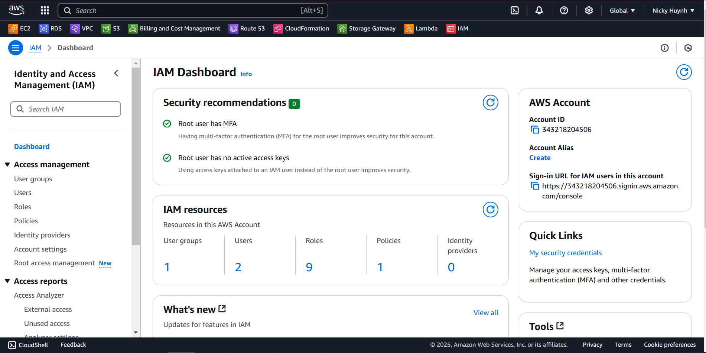Viewport: 706px width, 353px height.
Task: Open External access under Access Analyzer
Action: click(48, 310)
